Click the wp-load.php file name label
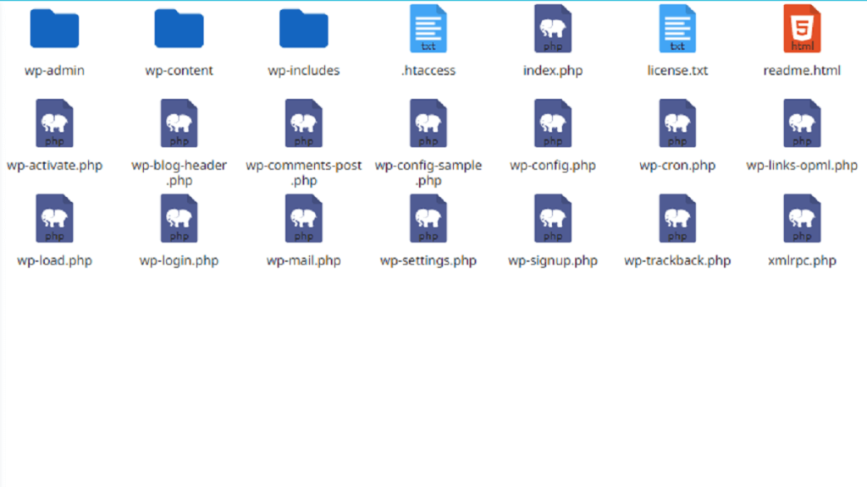Image resolution: width=867 pixels, height=487 pixels. pyautogui.click(x=54, y=260)
